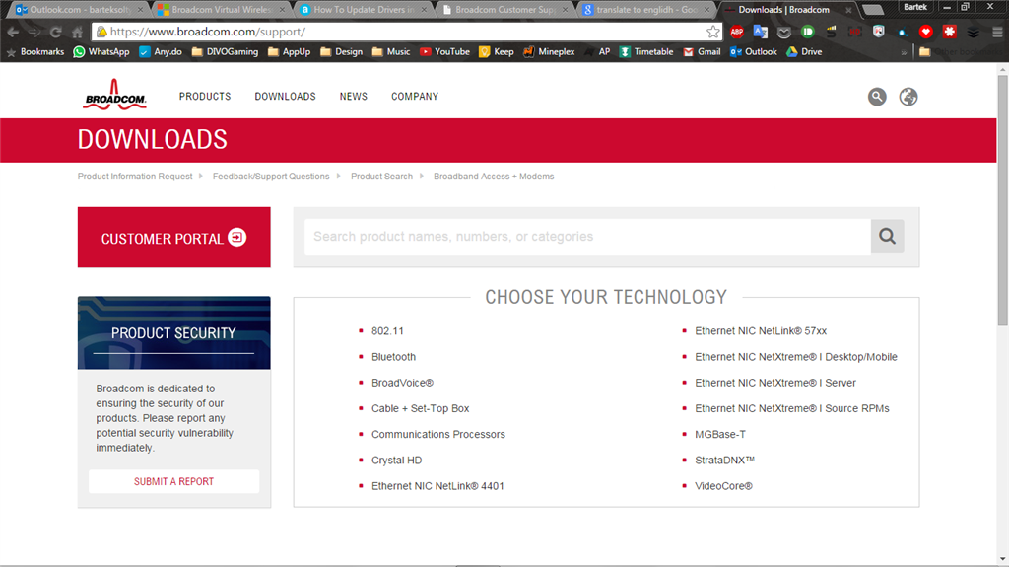Click the shield extension icon
Viewport: 1009px width, 567px height.
(878, 32)
